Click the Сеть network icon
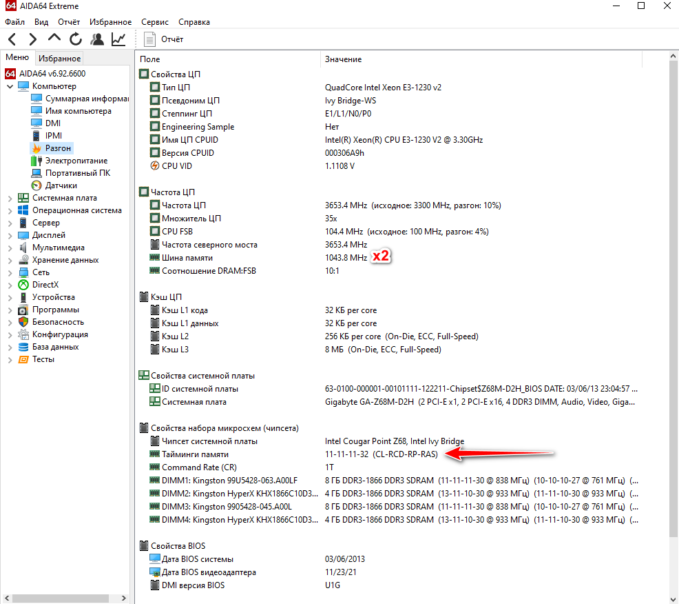679x604 pixels. pyautogui.click(x=23, y=273)
